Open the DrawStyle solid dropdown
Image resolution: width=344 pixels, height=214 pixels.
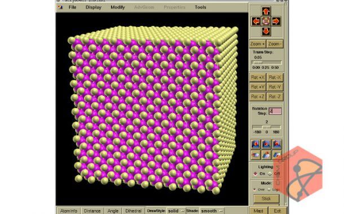tap(176, 211)
